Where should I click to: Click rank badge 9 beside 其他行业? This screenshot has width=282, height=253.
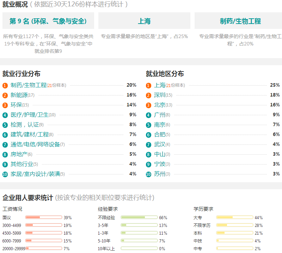point(5,165)
